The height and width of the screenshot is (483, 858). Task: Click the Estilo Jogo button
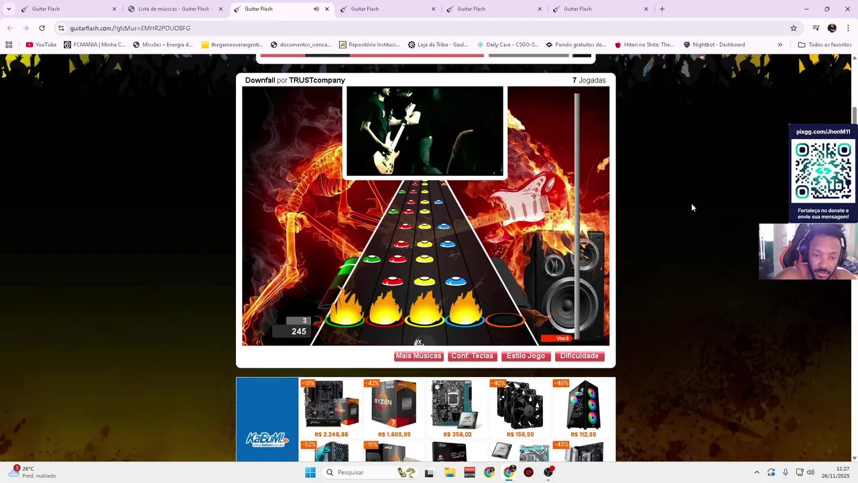[x=526, y=356]
